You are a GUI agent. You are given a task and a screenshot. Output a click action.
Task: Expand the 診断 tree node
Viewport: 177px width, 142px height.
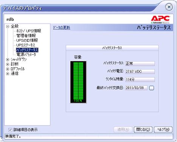(x=8, y=64)
